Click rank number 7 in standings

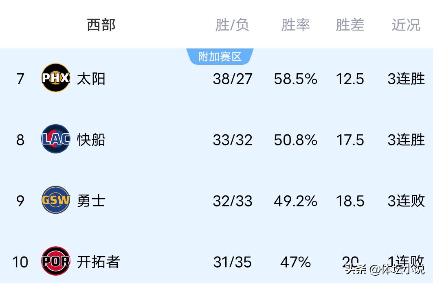pyautogui.click(x=20, y=79)
